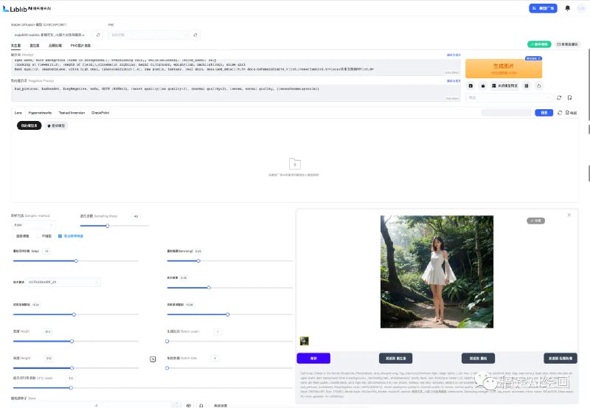Click the Sampling Steps slider handle

pos(108,226)
